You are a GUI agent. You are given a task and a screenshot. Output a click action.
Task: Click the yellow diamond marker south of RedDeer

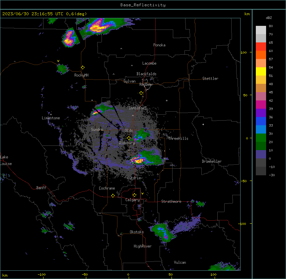[141, 93]
